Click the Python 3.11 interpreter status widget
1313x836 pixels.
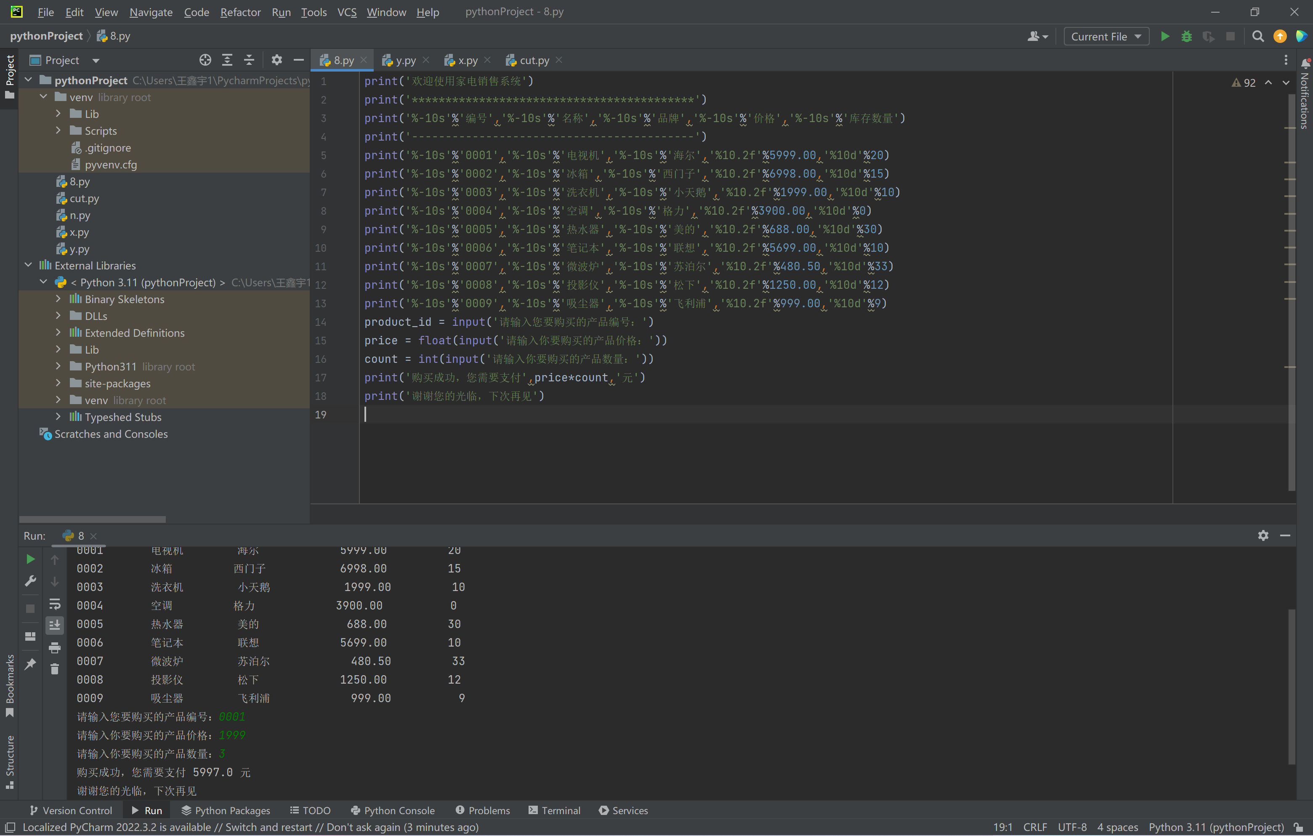tap(1216, 827)
